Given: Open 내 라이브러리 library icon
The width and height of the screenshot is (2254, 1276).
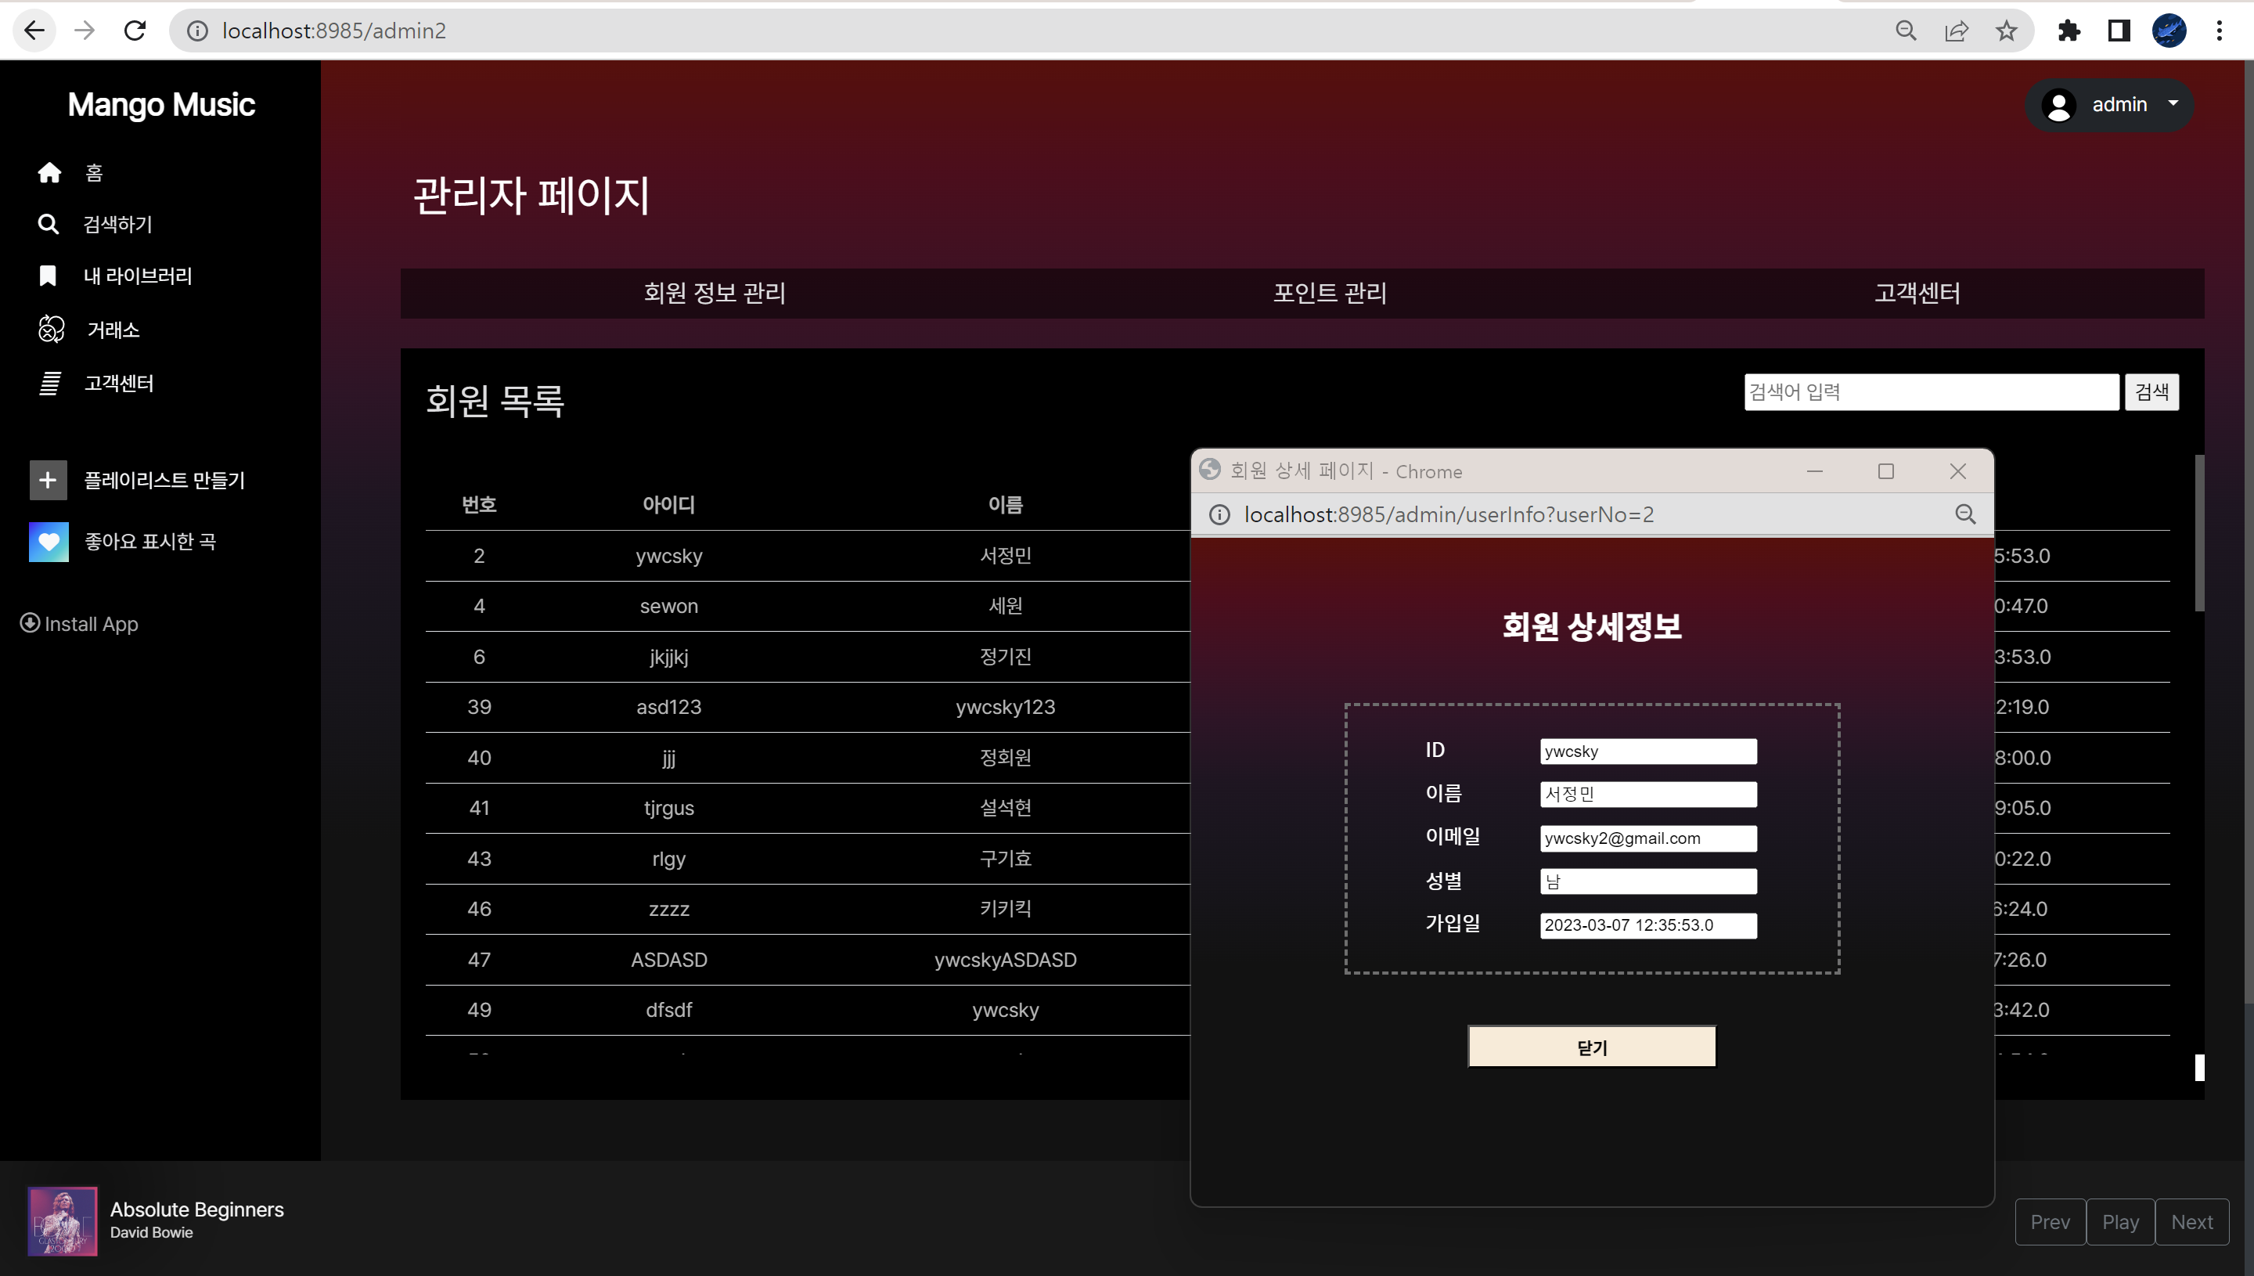Looking at the screenshot, I should click(47, 276).
